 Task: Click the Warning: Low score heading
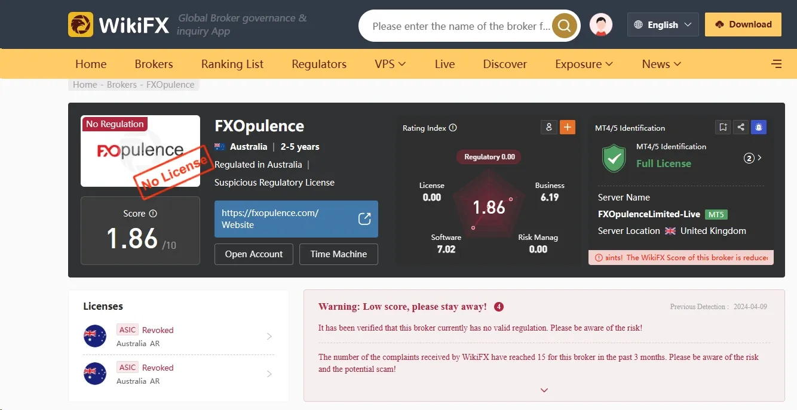point(402,307)
